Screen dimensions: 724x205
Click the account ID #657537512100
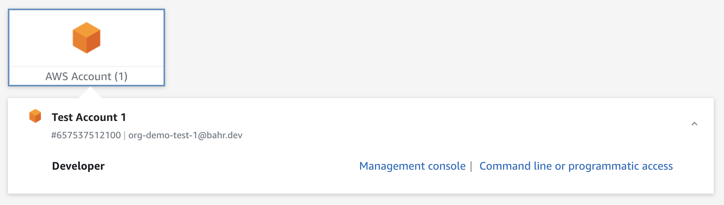(x=86, y=135)
